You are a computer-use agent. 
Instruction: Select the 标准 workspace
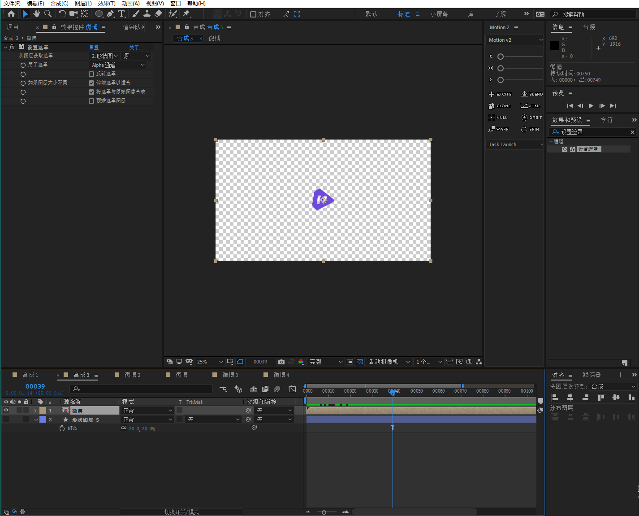[x=404, y=14]
